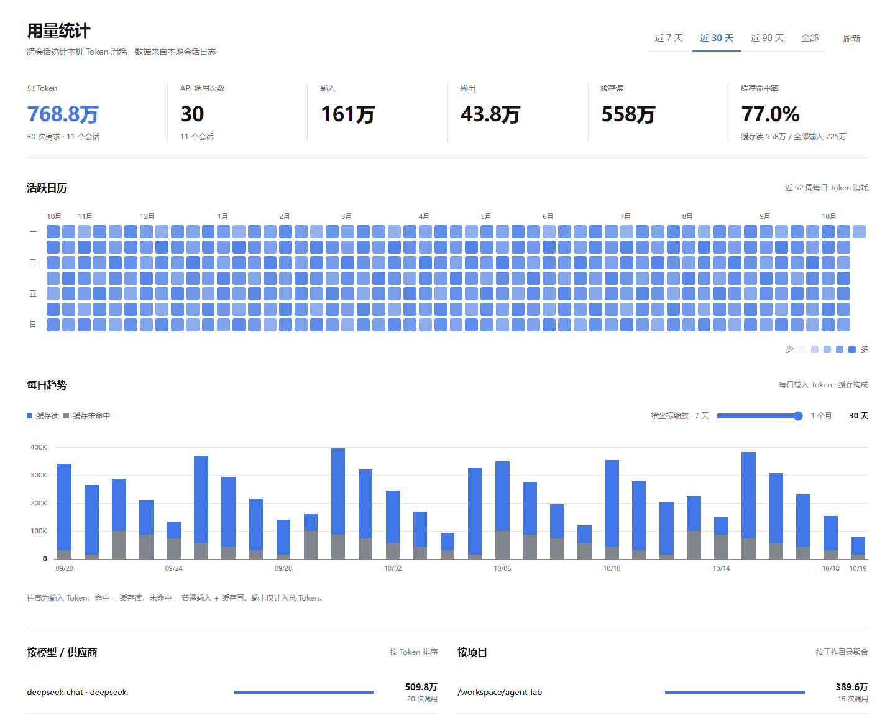Click the 09/20 bar in daily trend chart

pyautogui.click(x=64, y=511)
